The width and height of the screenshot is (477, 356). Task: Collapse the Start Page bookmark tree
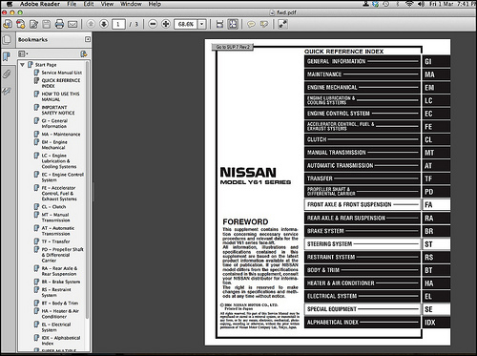click(x=23, y=65)
